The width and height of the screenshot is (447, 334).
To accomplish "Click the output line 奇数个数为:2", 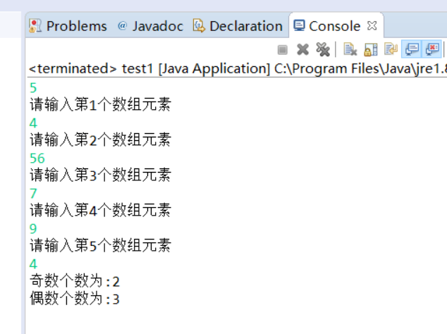I will click(x=75, y=281).
